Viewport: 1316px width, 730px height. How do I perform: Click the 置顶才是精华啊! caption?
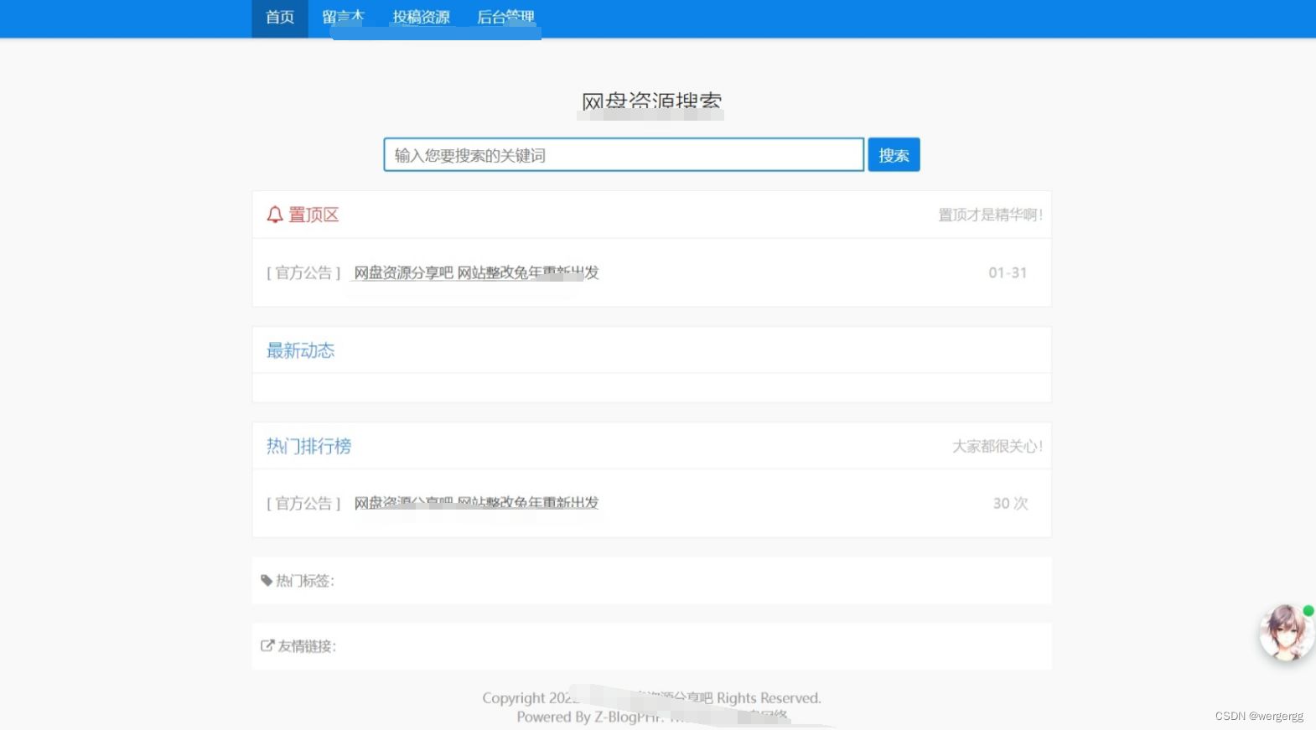990,215
